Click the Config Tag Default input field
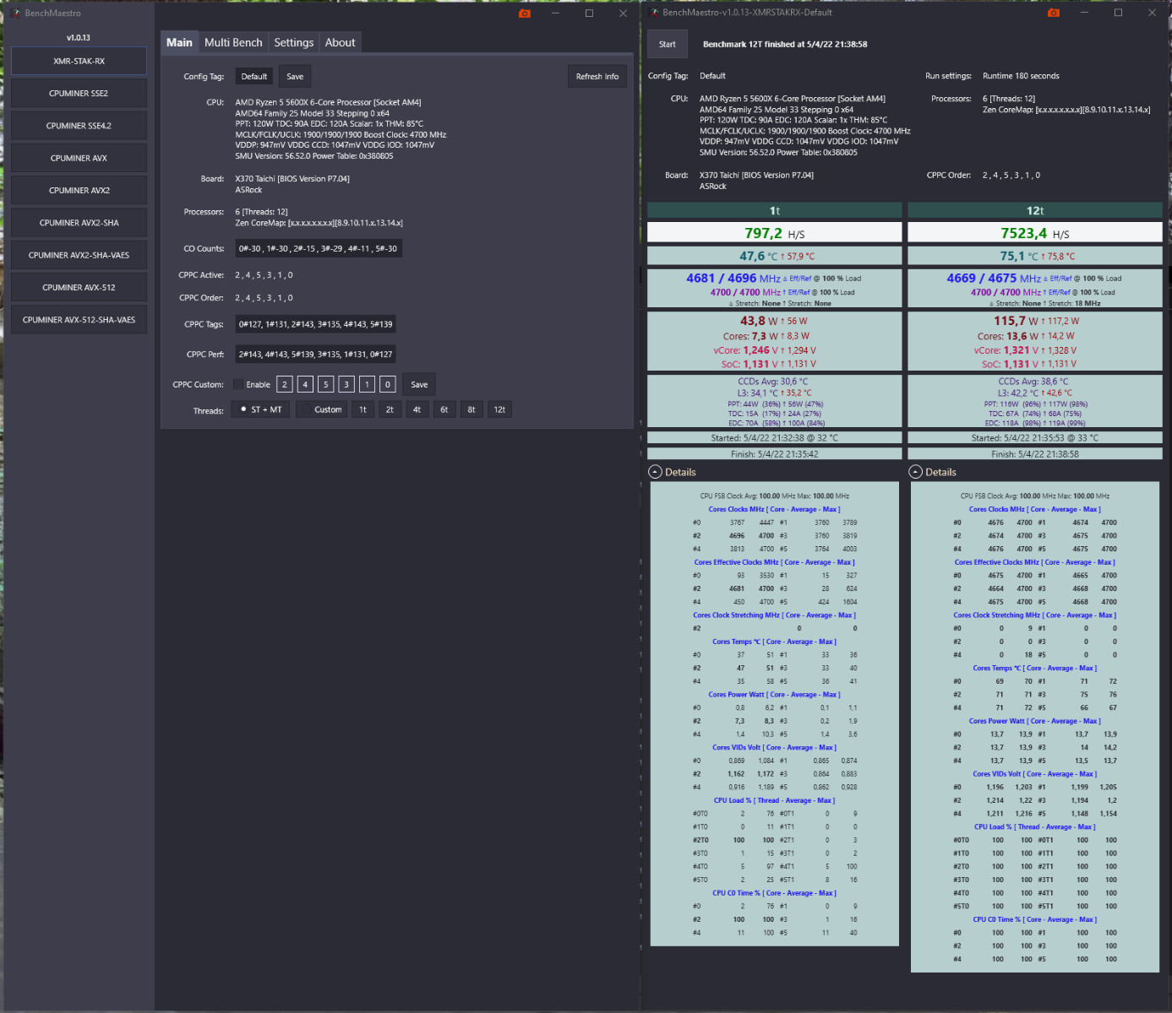Screen dimensions: 1172x1013 254,76
